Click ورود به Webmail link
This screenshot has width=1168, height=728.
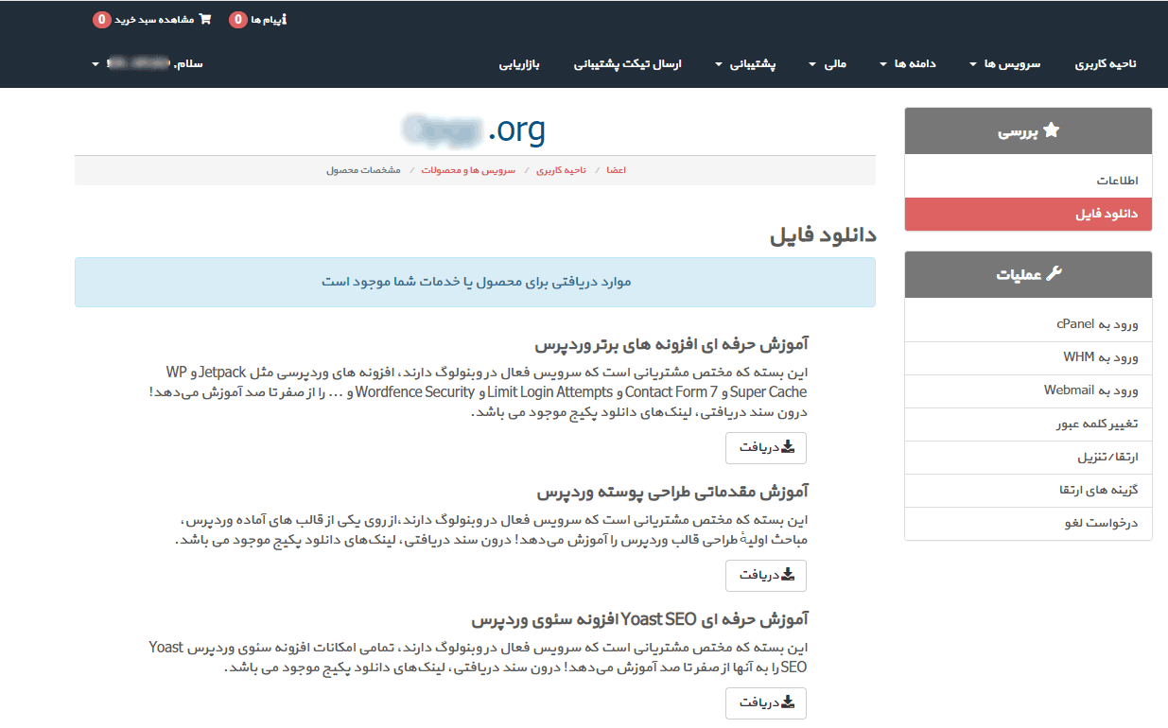[x=1028, y=390]
